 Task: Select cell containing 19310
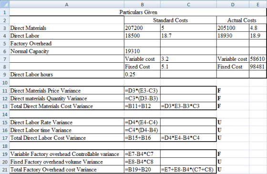click(x=142, y=51)
